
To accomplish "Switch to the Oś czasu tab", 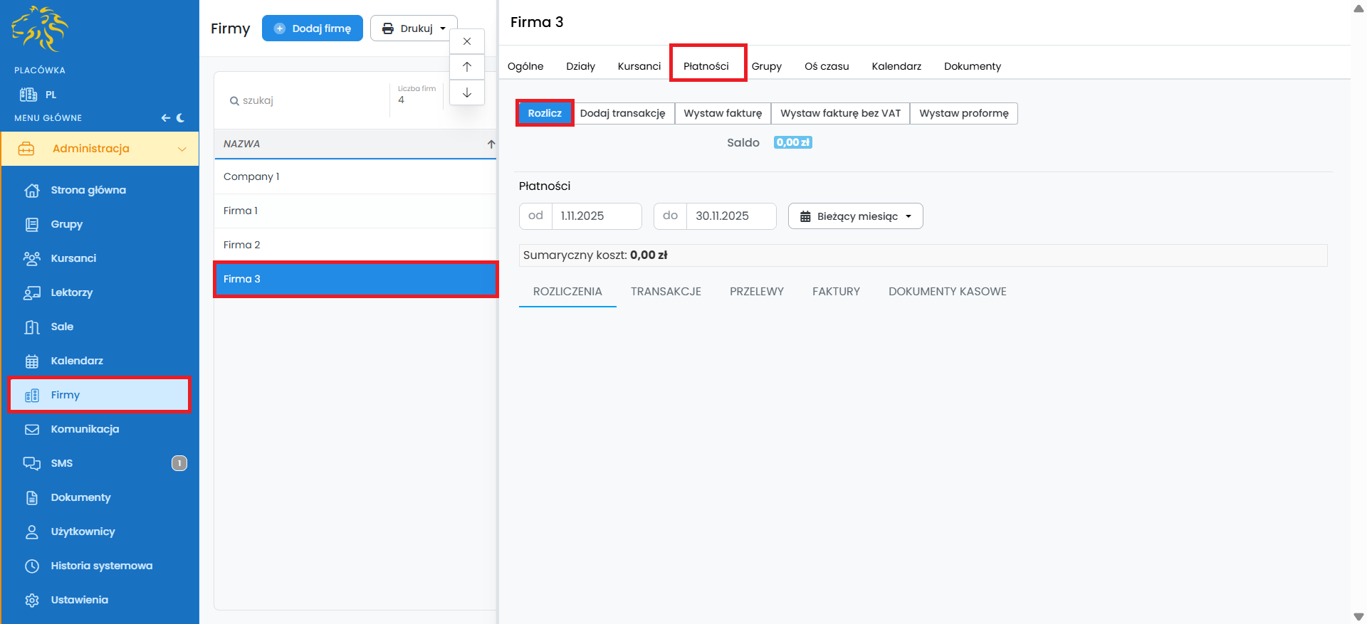I will tap(827, 66).
